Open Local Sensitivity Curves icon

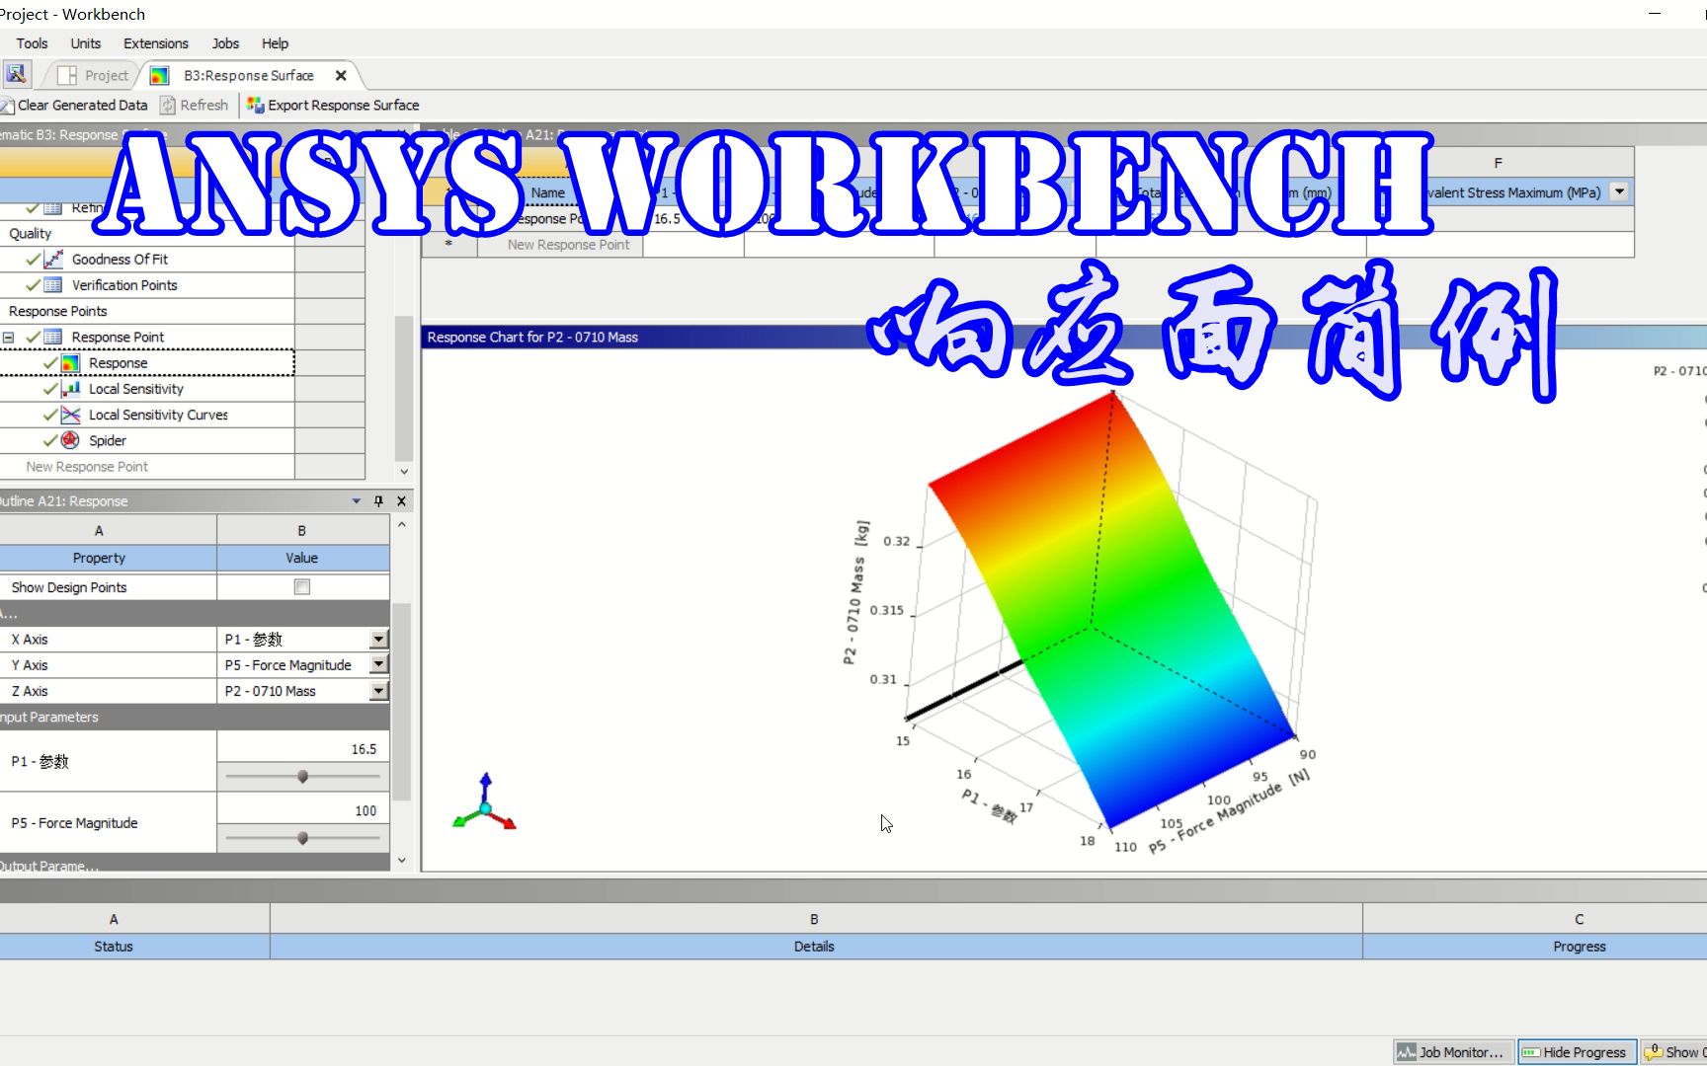[70, 415]
